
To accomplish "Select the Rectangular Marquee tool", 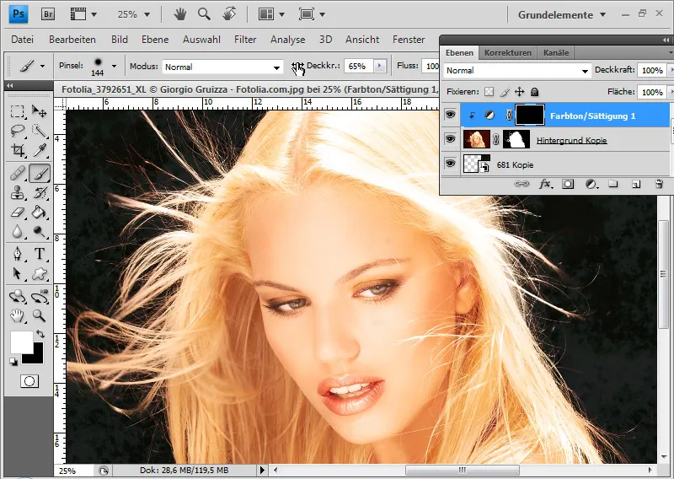I will (x=18, y=112).
